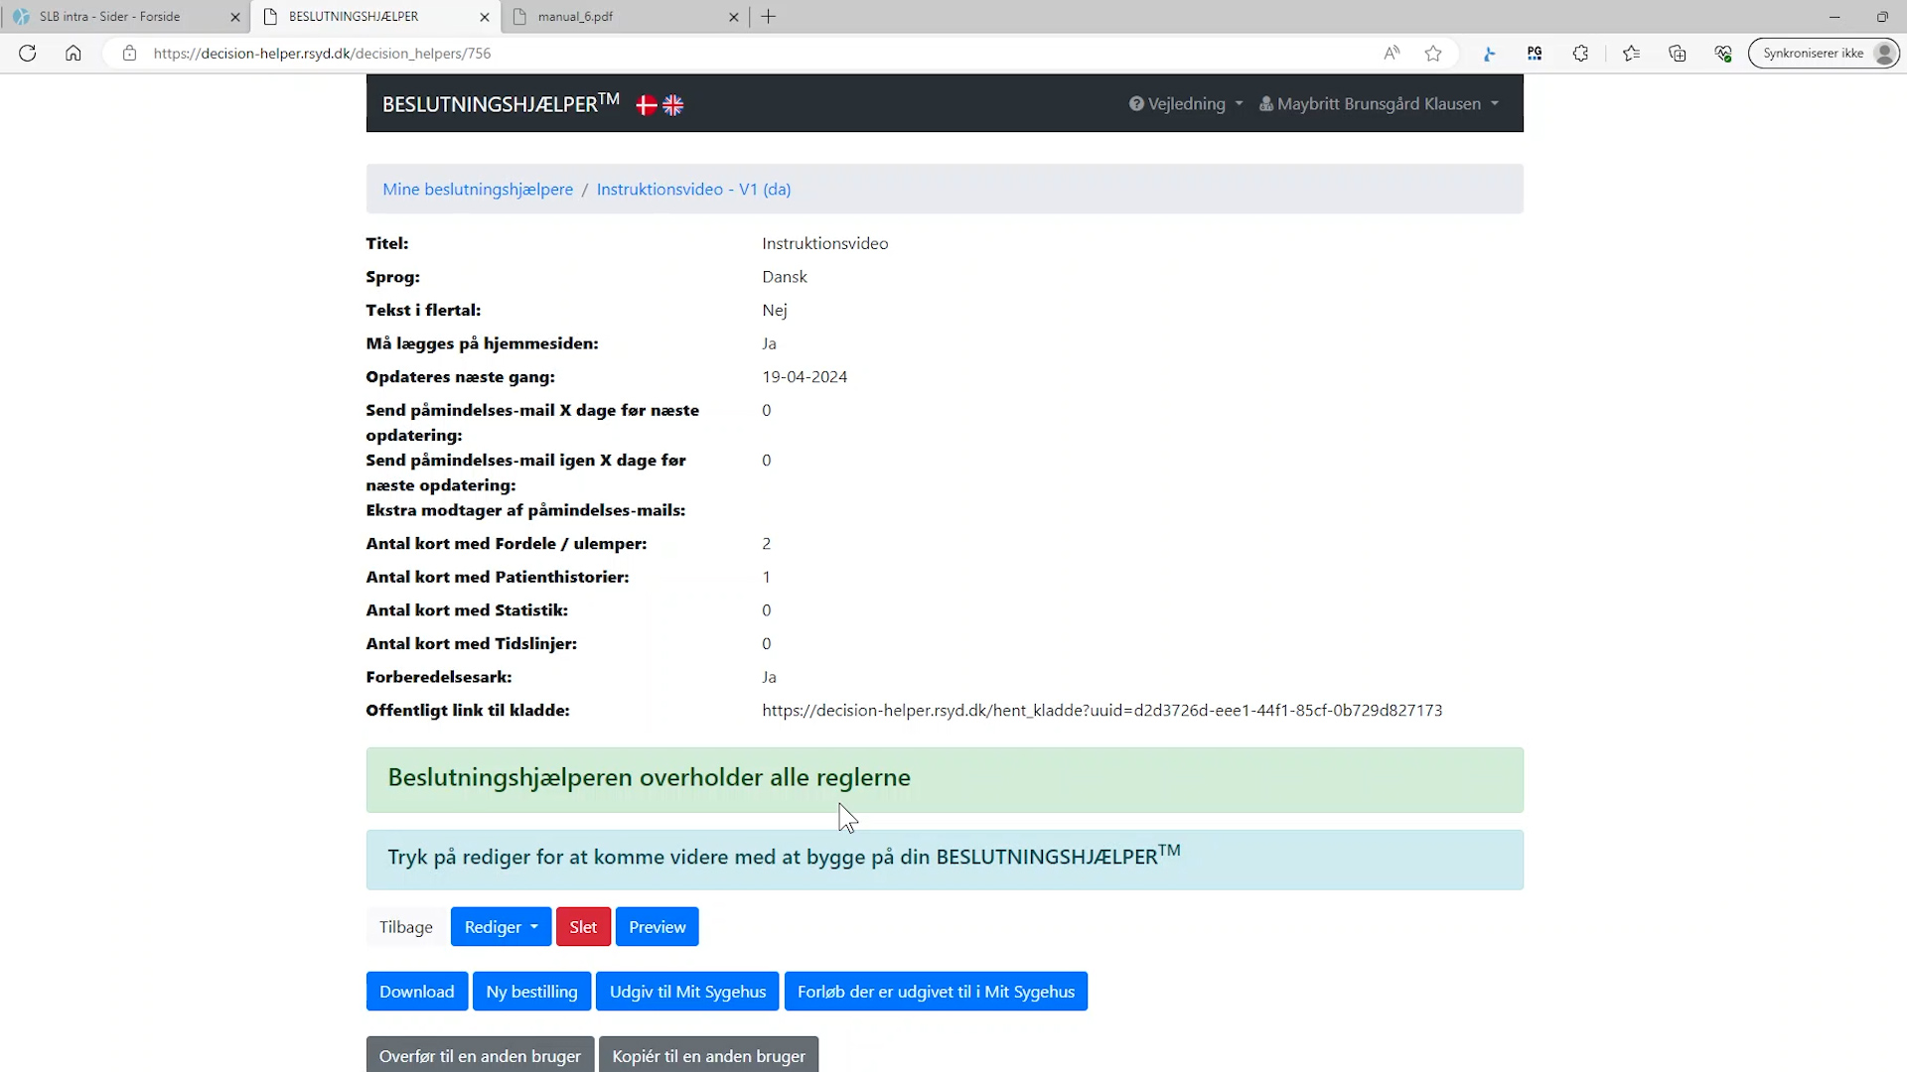Click the Preview button

tap(657, 927)
